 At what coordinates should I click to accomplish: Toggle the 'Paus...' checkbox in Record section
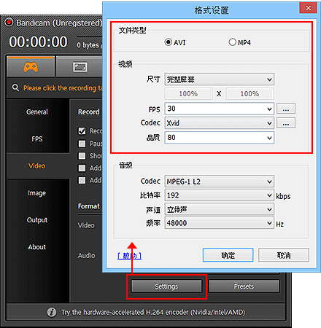(82, 144)
